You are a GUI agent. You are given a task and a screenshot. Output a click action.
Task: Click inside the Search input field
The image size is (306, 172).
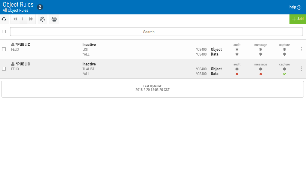pos(156,32)
